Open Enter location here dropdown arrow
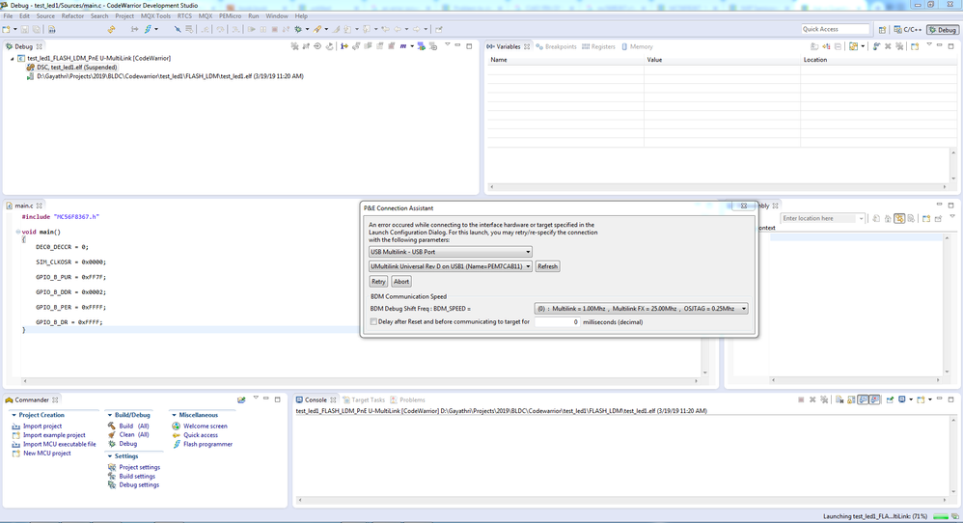Image resolution: width=963 pixels, height=523 pixels. click(x=861, y=218)
